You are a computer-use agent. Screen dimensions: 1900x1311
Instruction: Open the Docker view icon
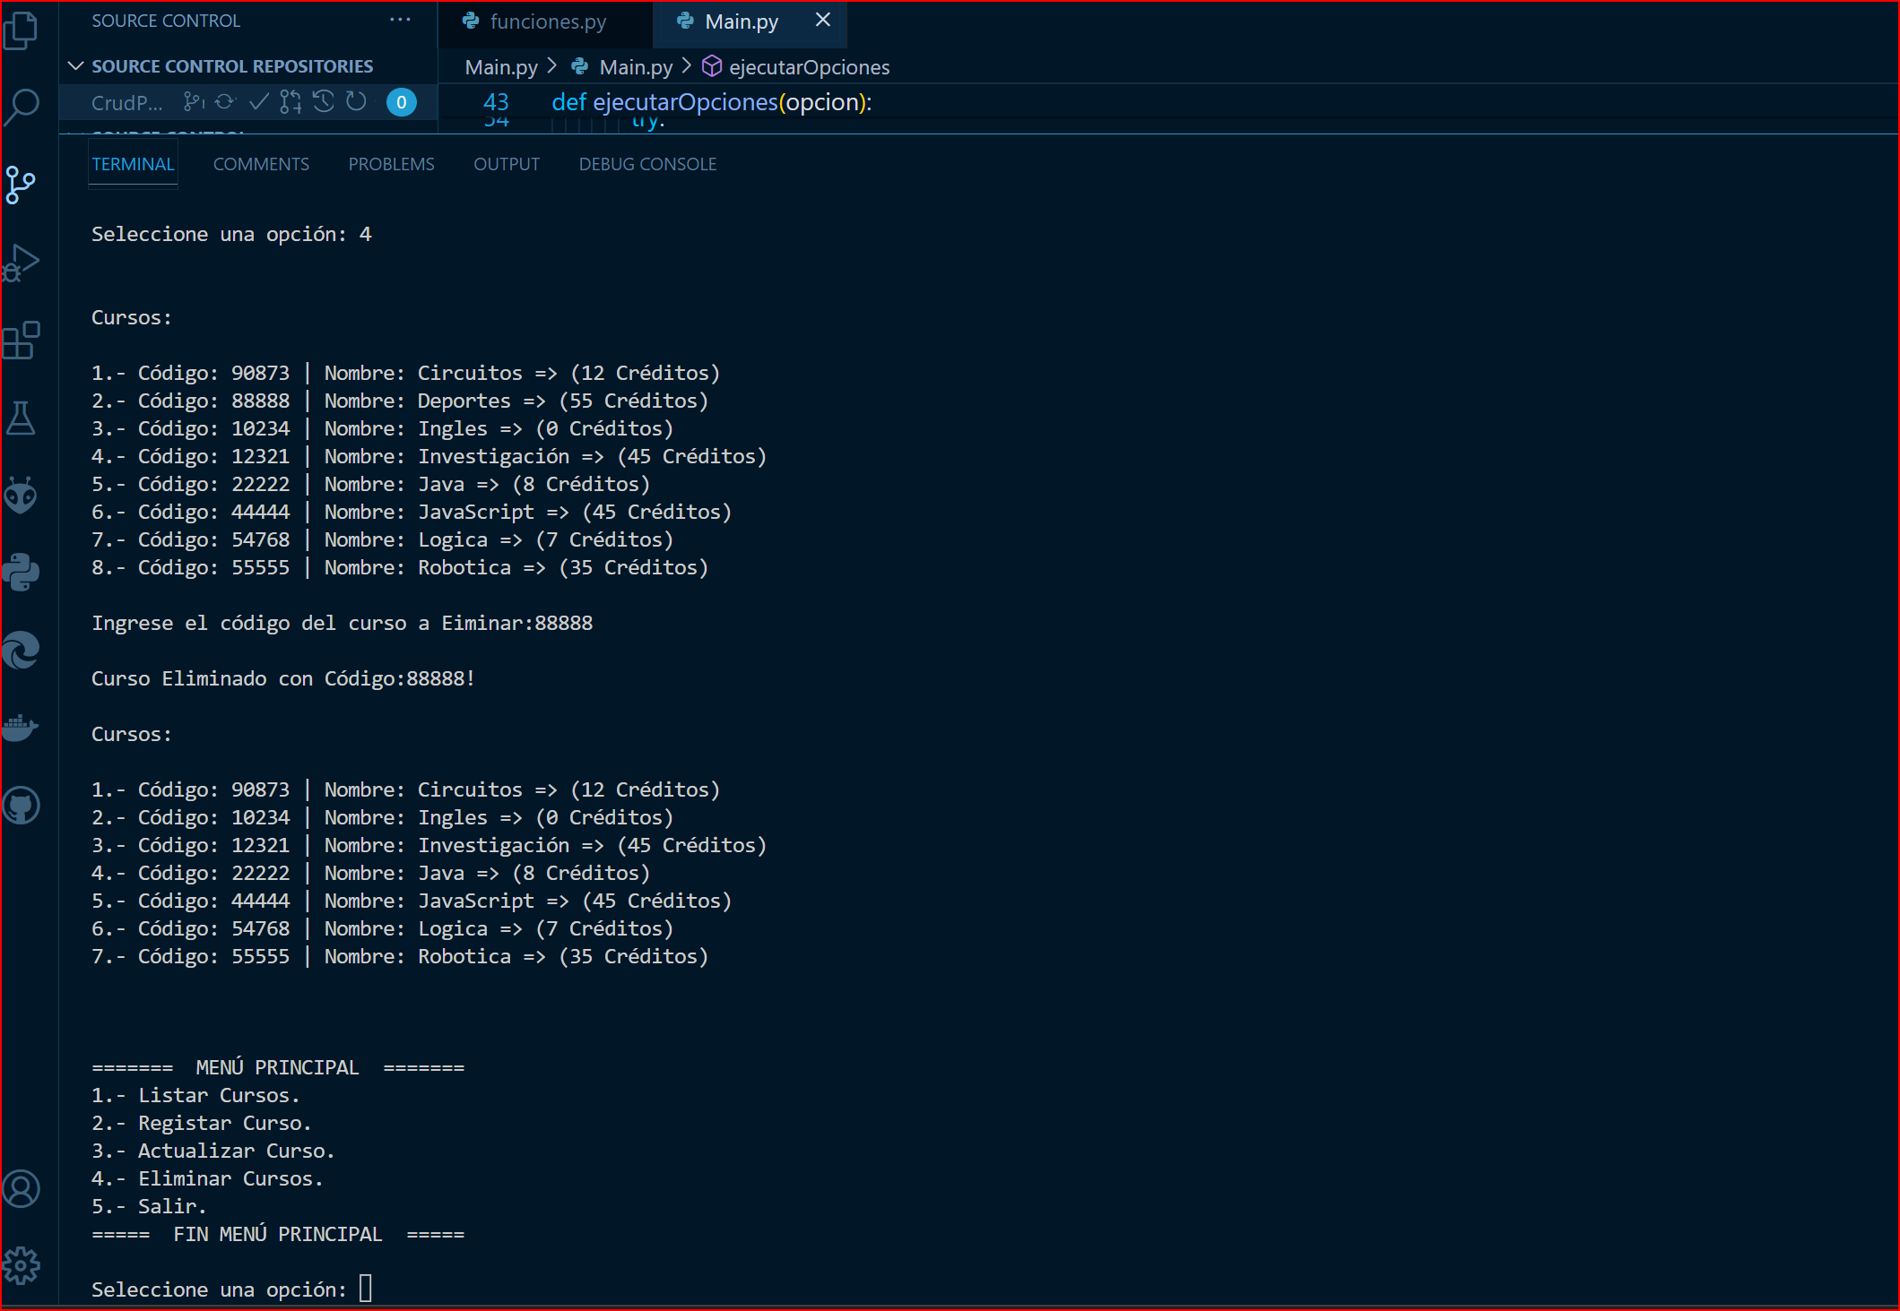click(x=21, y=728)
